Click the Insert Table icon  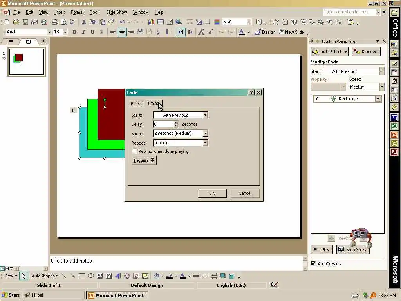(160, 22)
